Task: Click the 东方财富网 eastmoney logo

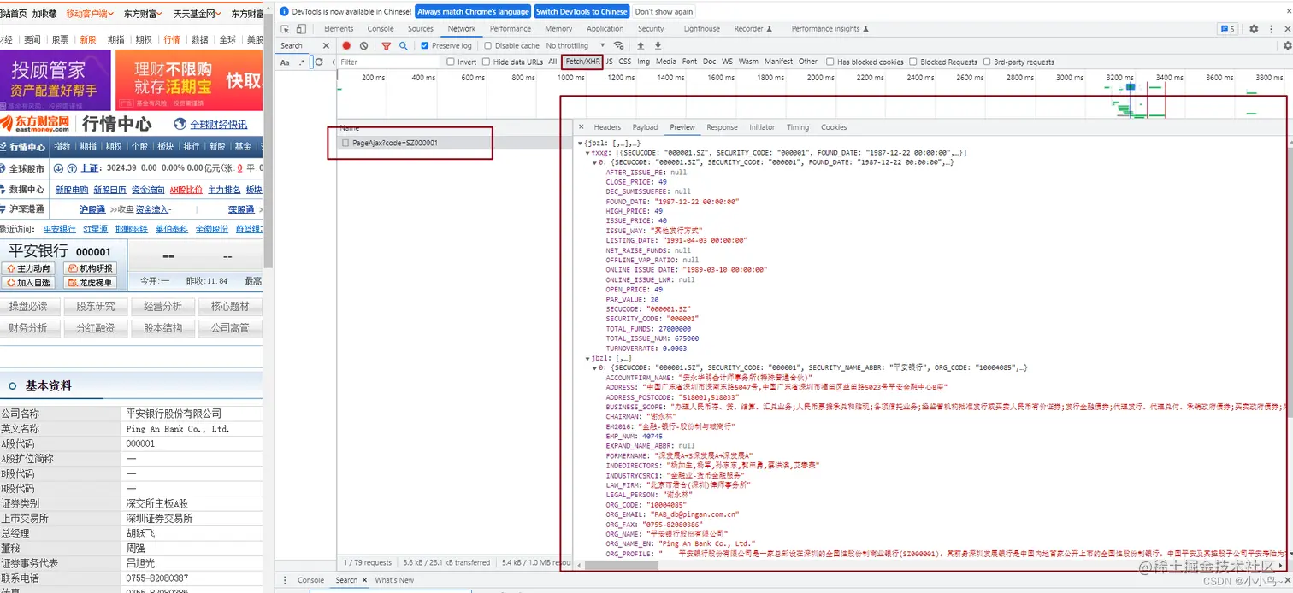Action: (35, 124)
